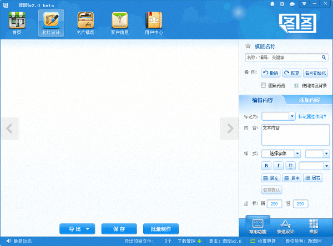Click the star icon beside 模版名称
Viewport: 333px width, 246px height.
pos(248,46)
